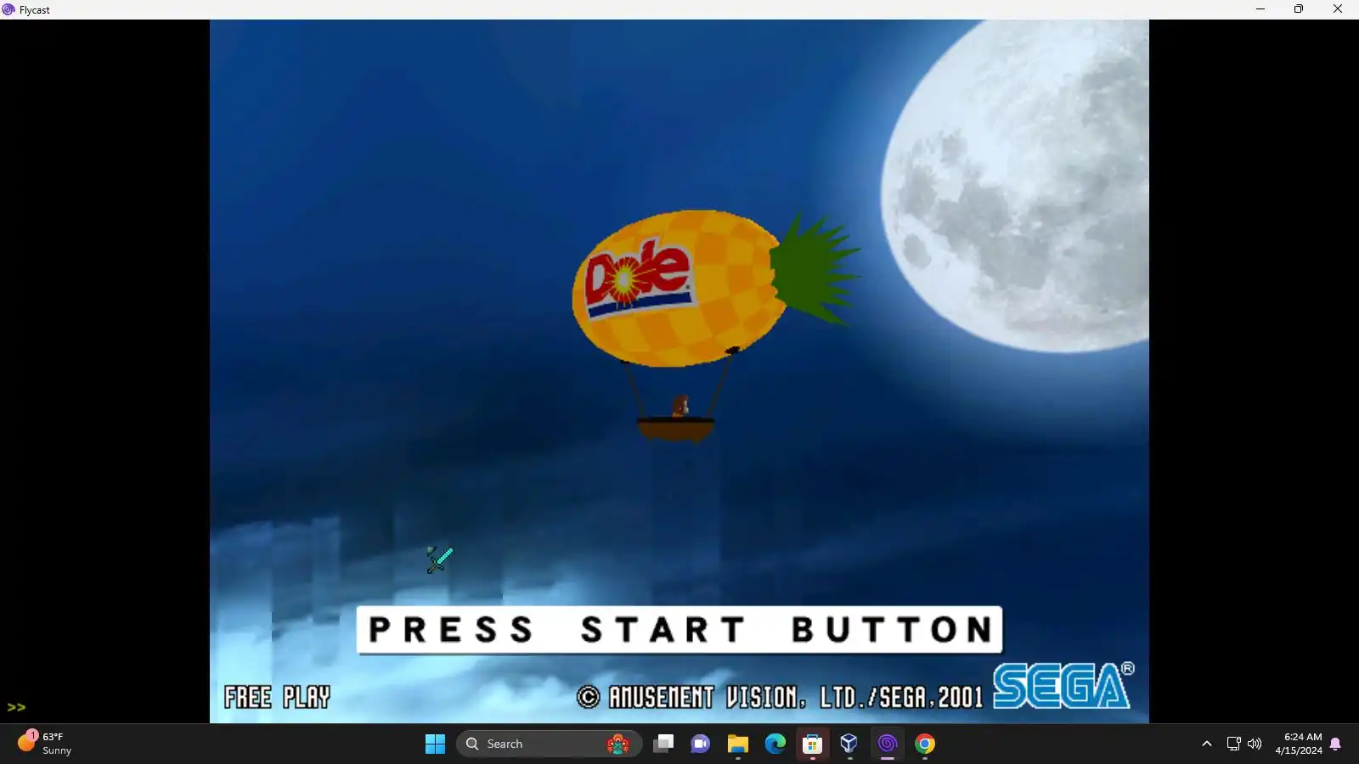Viewport: 1359px width, 764px height.
Task: Click the Amusement Vision copyright text
Action: tap(779, 697)
